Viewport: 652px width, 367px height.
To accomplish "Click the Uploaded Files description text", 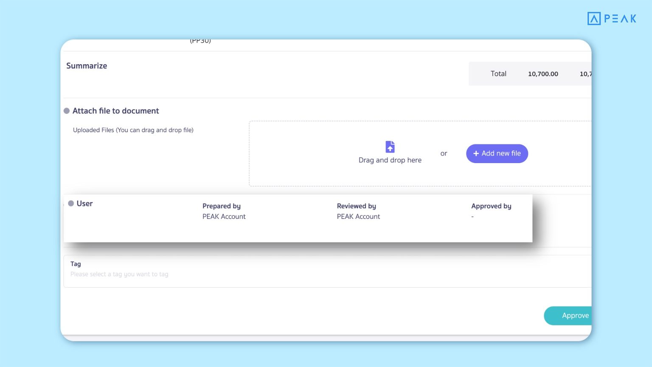I will pos(133,130).
